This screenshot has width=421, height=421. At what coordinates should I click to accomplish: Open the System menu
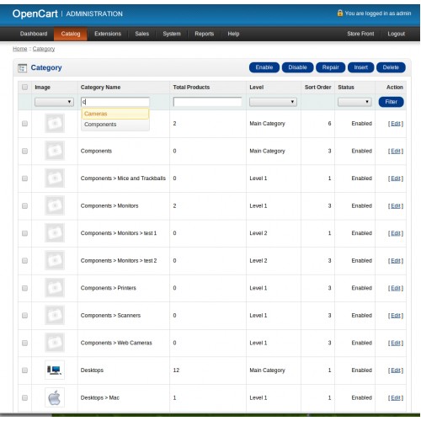point(172,34)
